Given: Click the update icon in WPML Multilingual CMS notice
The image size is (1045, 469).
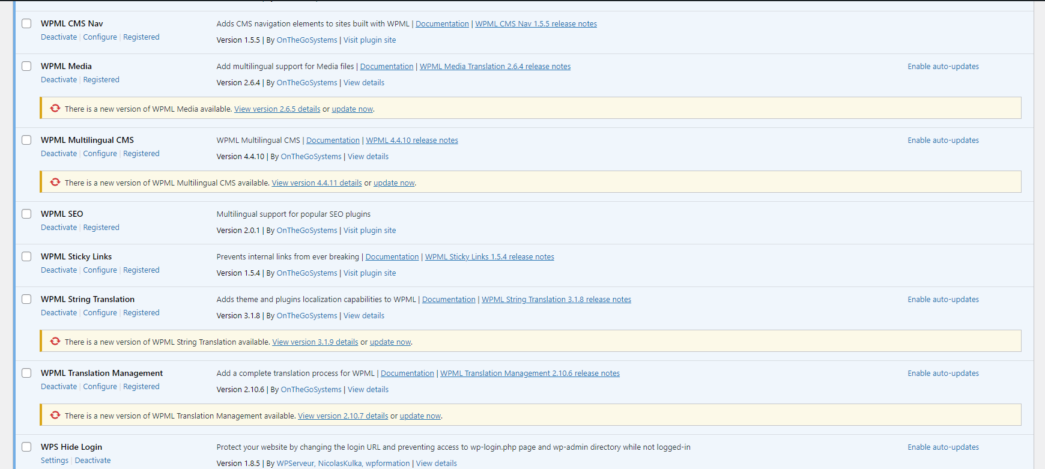Looking at the screenshot, I should (x=55, y=183).
